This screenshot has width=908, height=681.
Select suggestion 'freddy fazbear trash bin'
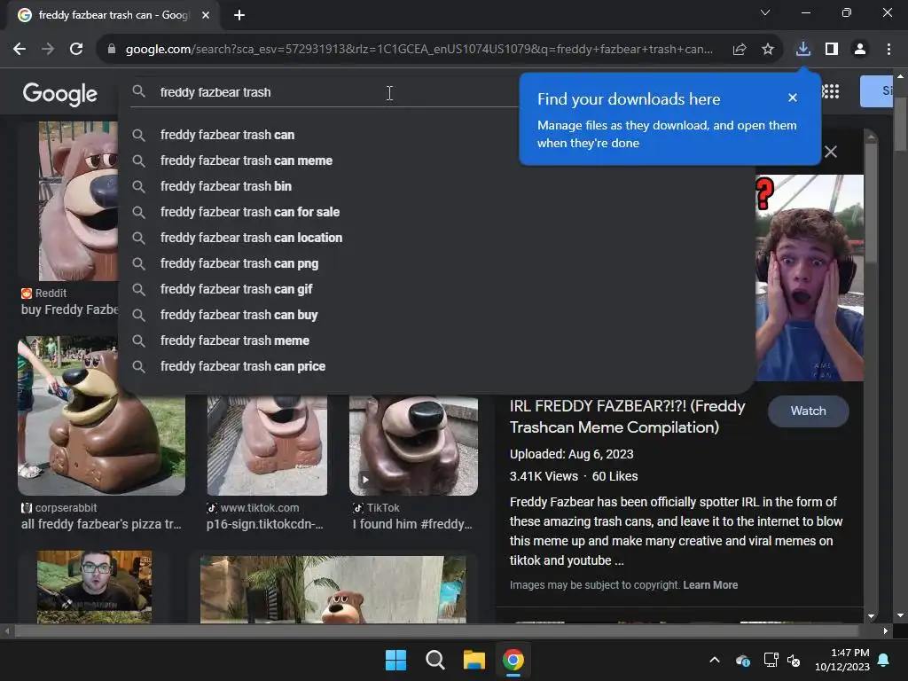(x=437, y=186)
